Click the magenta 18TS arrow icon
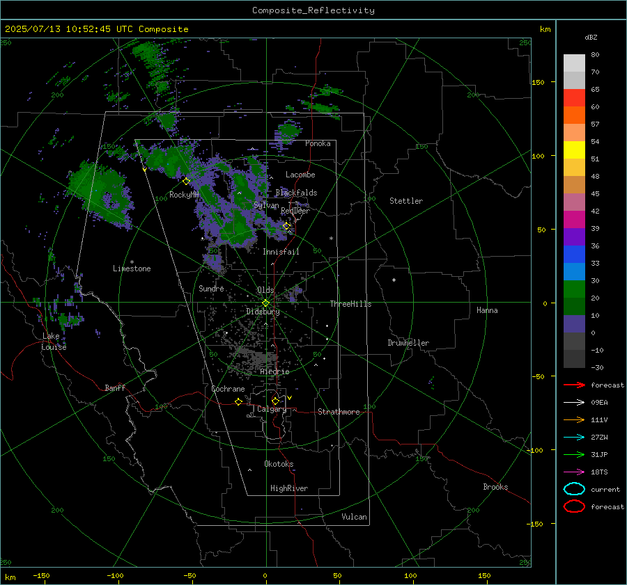Image resolution: width=627 pixels, height=585 pixels. click(x=574, y=472)
